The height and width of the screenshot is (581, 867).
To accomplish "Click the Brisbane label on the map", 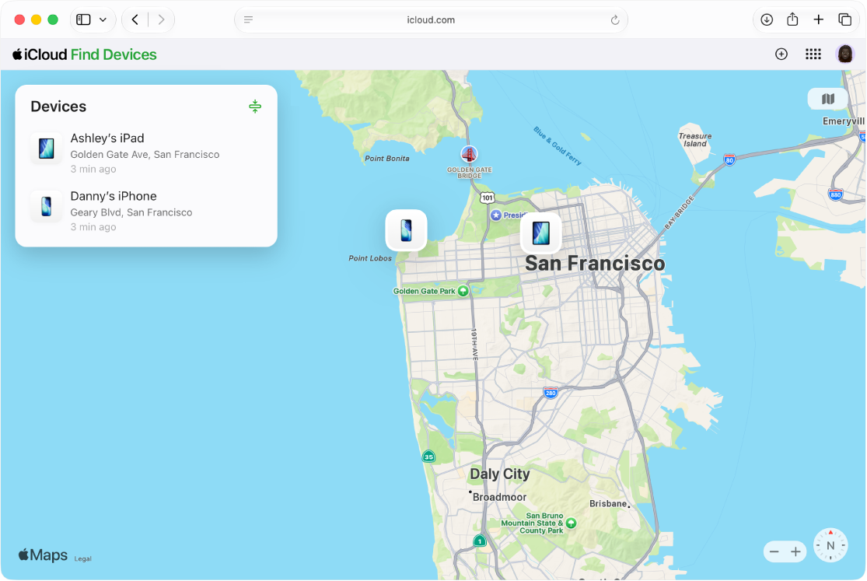I will [x=607, y=503].
